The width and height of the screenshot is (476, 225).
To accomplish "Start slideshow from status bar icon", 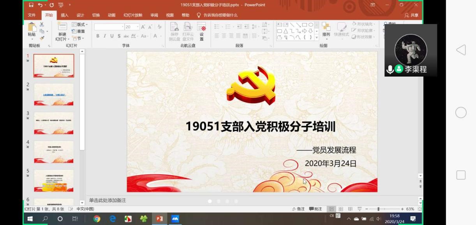I will (x=360, y=209).
